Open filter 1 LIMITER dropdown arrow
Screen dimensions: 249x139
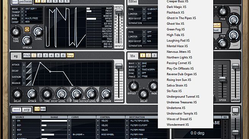point(144,14)
